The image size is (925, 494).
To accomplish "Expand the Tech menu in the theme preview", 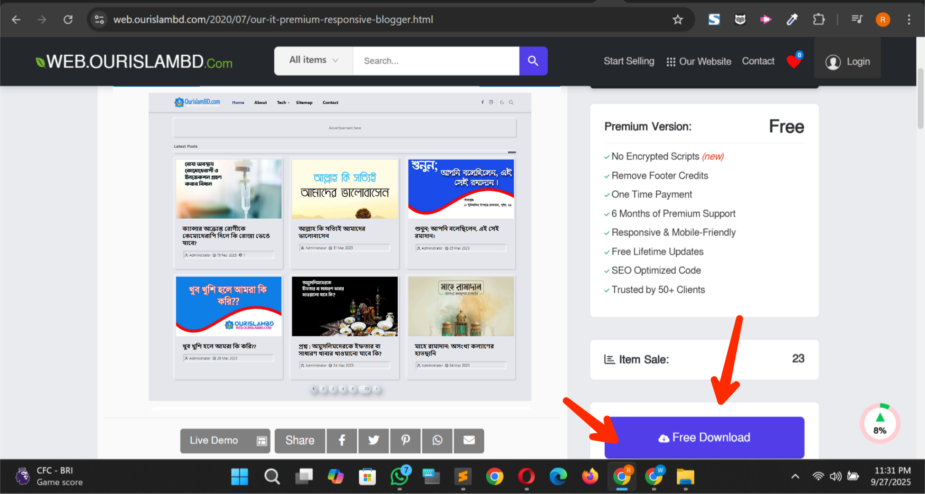I will click(x=282, y=102).
